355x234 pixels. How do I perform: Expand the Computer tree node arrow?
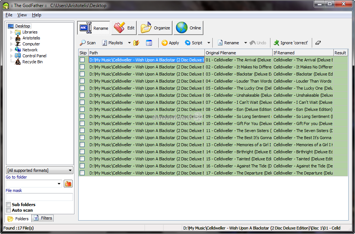(x=11, y=44)
